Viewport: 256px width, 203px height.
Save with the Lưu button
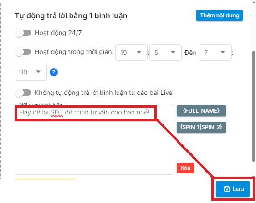233,189
